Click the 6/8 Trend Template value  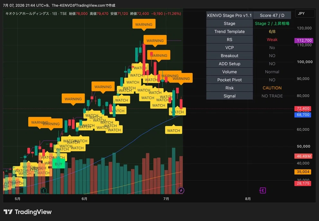pos(272,32)
